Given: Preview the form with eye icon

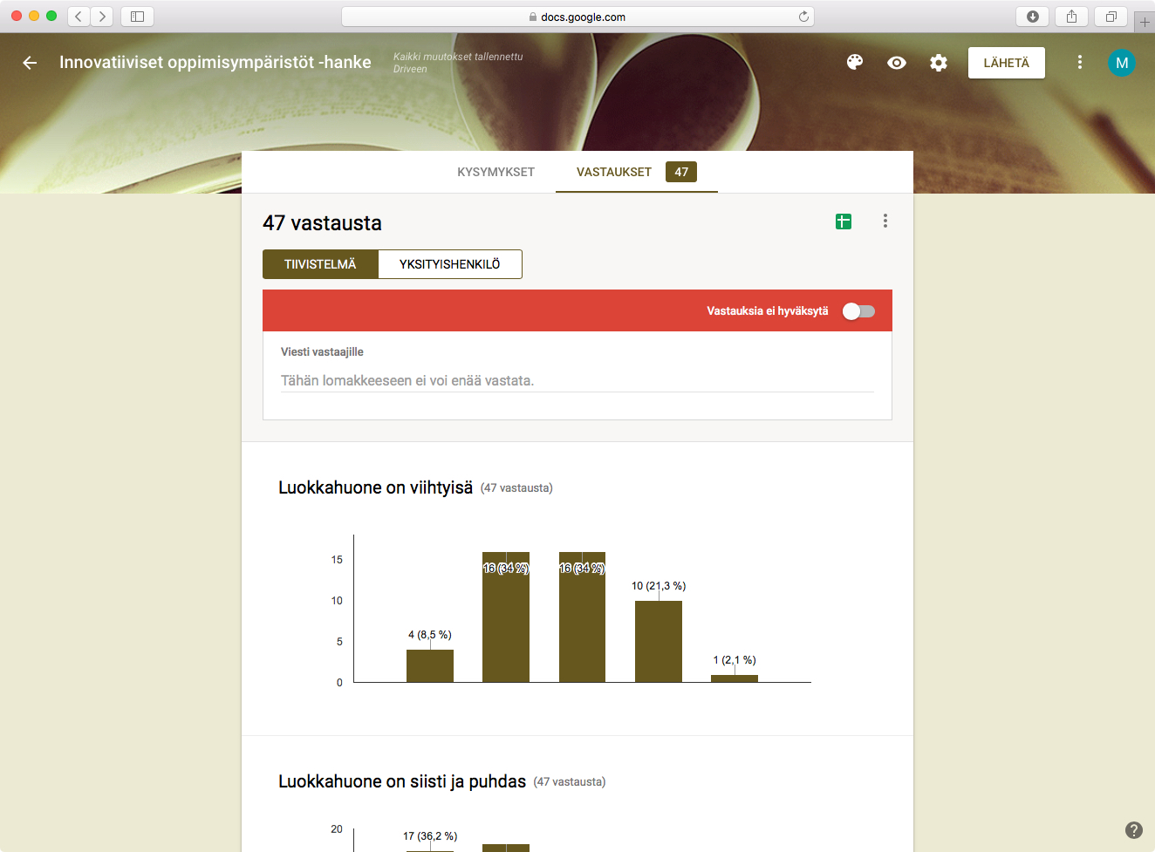Looking at the screenshot, I should click(x=896, y=63).
